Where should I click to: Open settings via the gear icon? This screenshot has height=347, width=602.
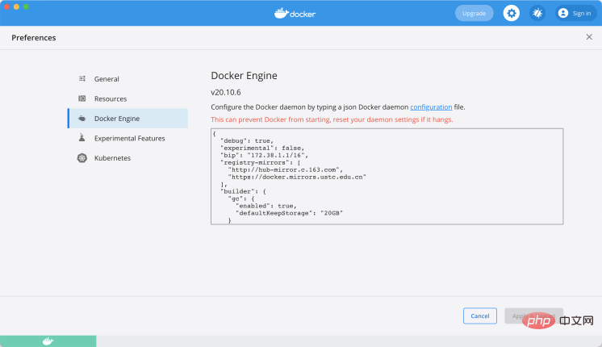(512, 13)
